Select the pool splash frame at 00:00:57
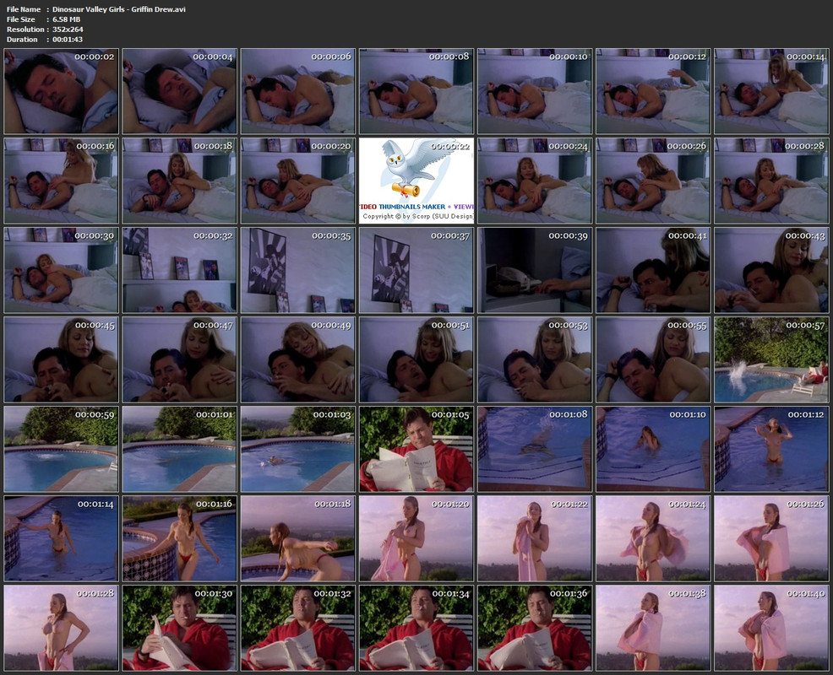The height and width of the screenshot is (675, 833). (770, 359)
